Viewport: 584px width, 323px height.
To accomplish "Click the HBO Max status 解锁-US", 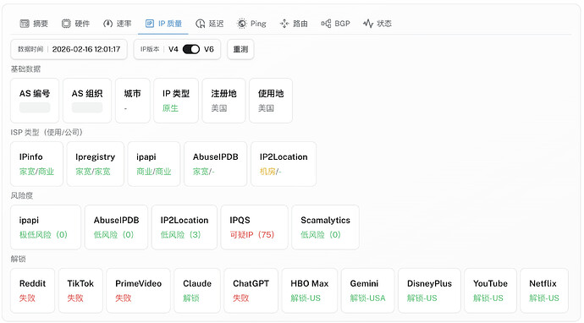I will [x=306, y=298].
